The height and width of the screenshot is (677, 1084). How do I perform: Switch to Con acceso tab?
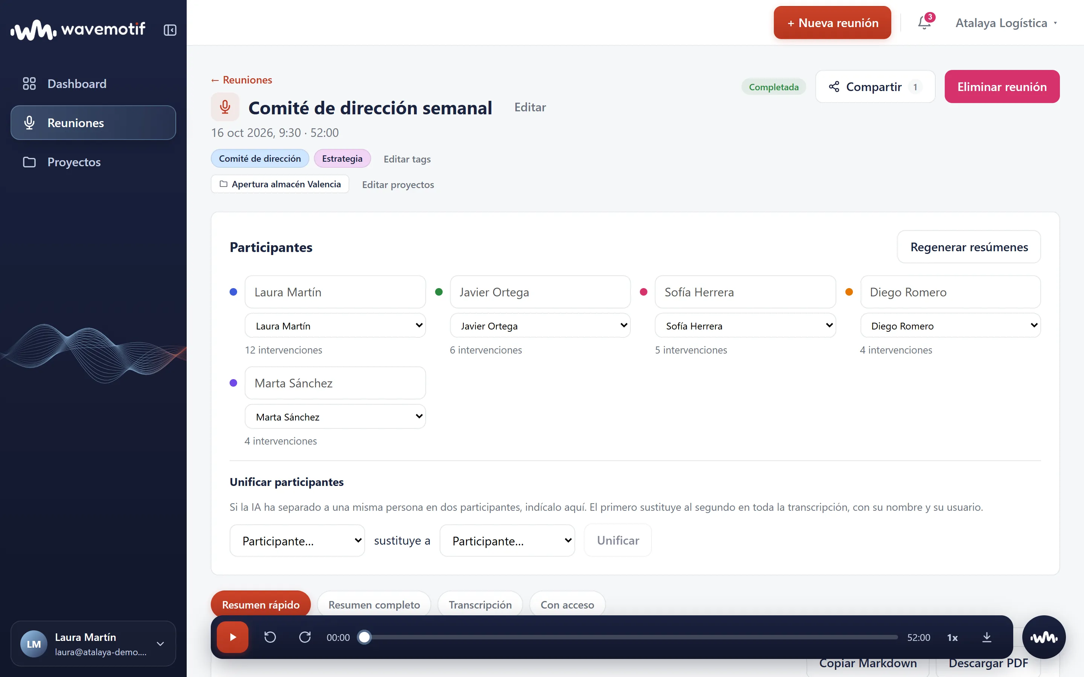(567, 604)
